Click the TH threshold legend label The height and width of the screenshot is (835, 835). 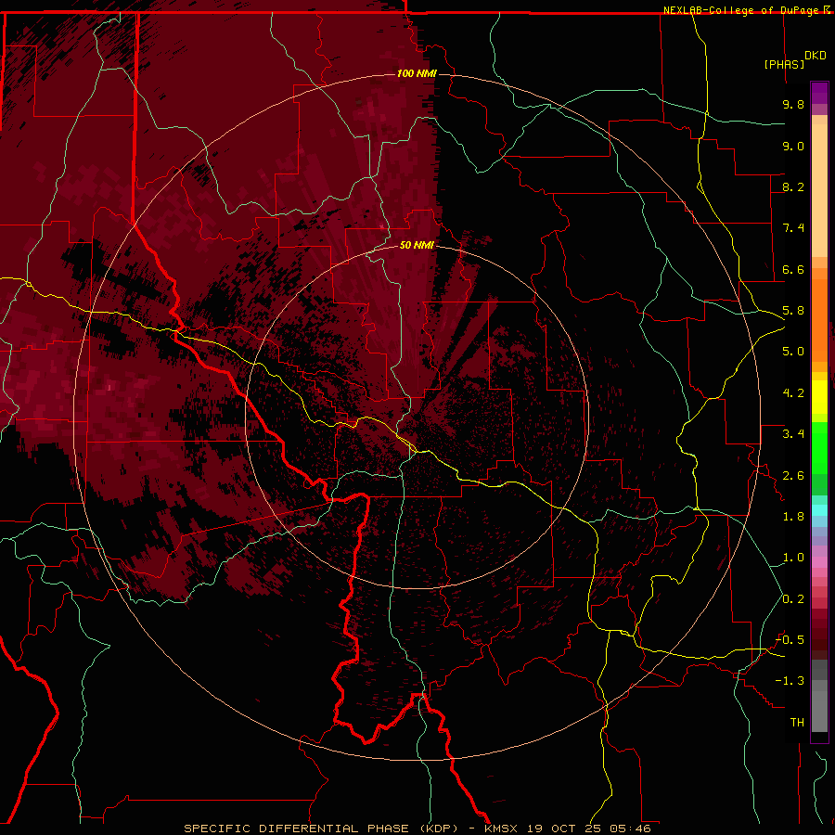[797, 723]
